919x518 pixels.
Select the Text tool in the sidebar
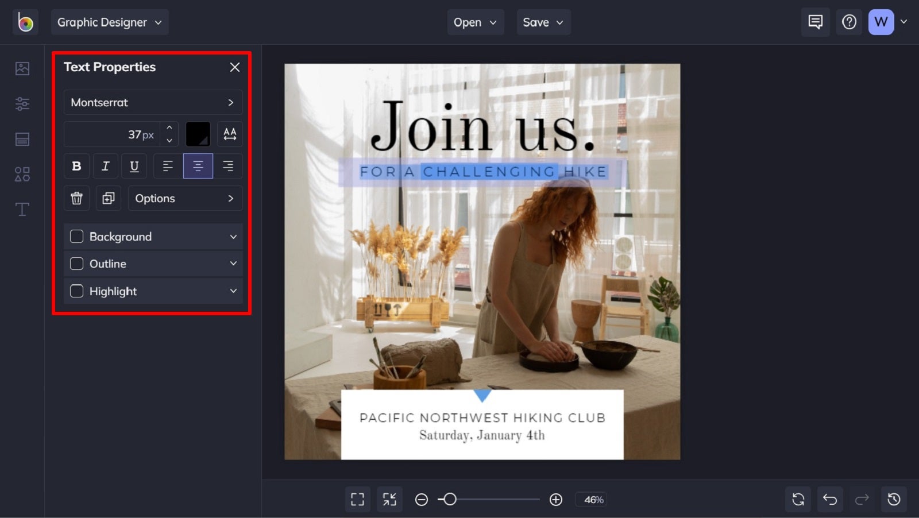[22, 209]
